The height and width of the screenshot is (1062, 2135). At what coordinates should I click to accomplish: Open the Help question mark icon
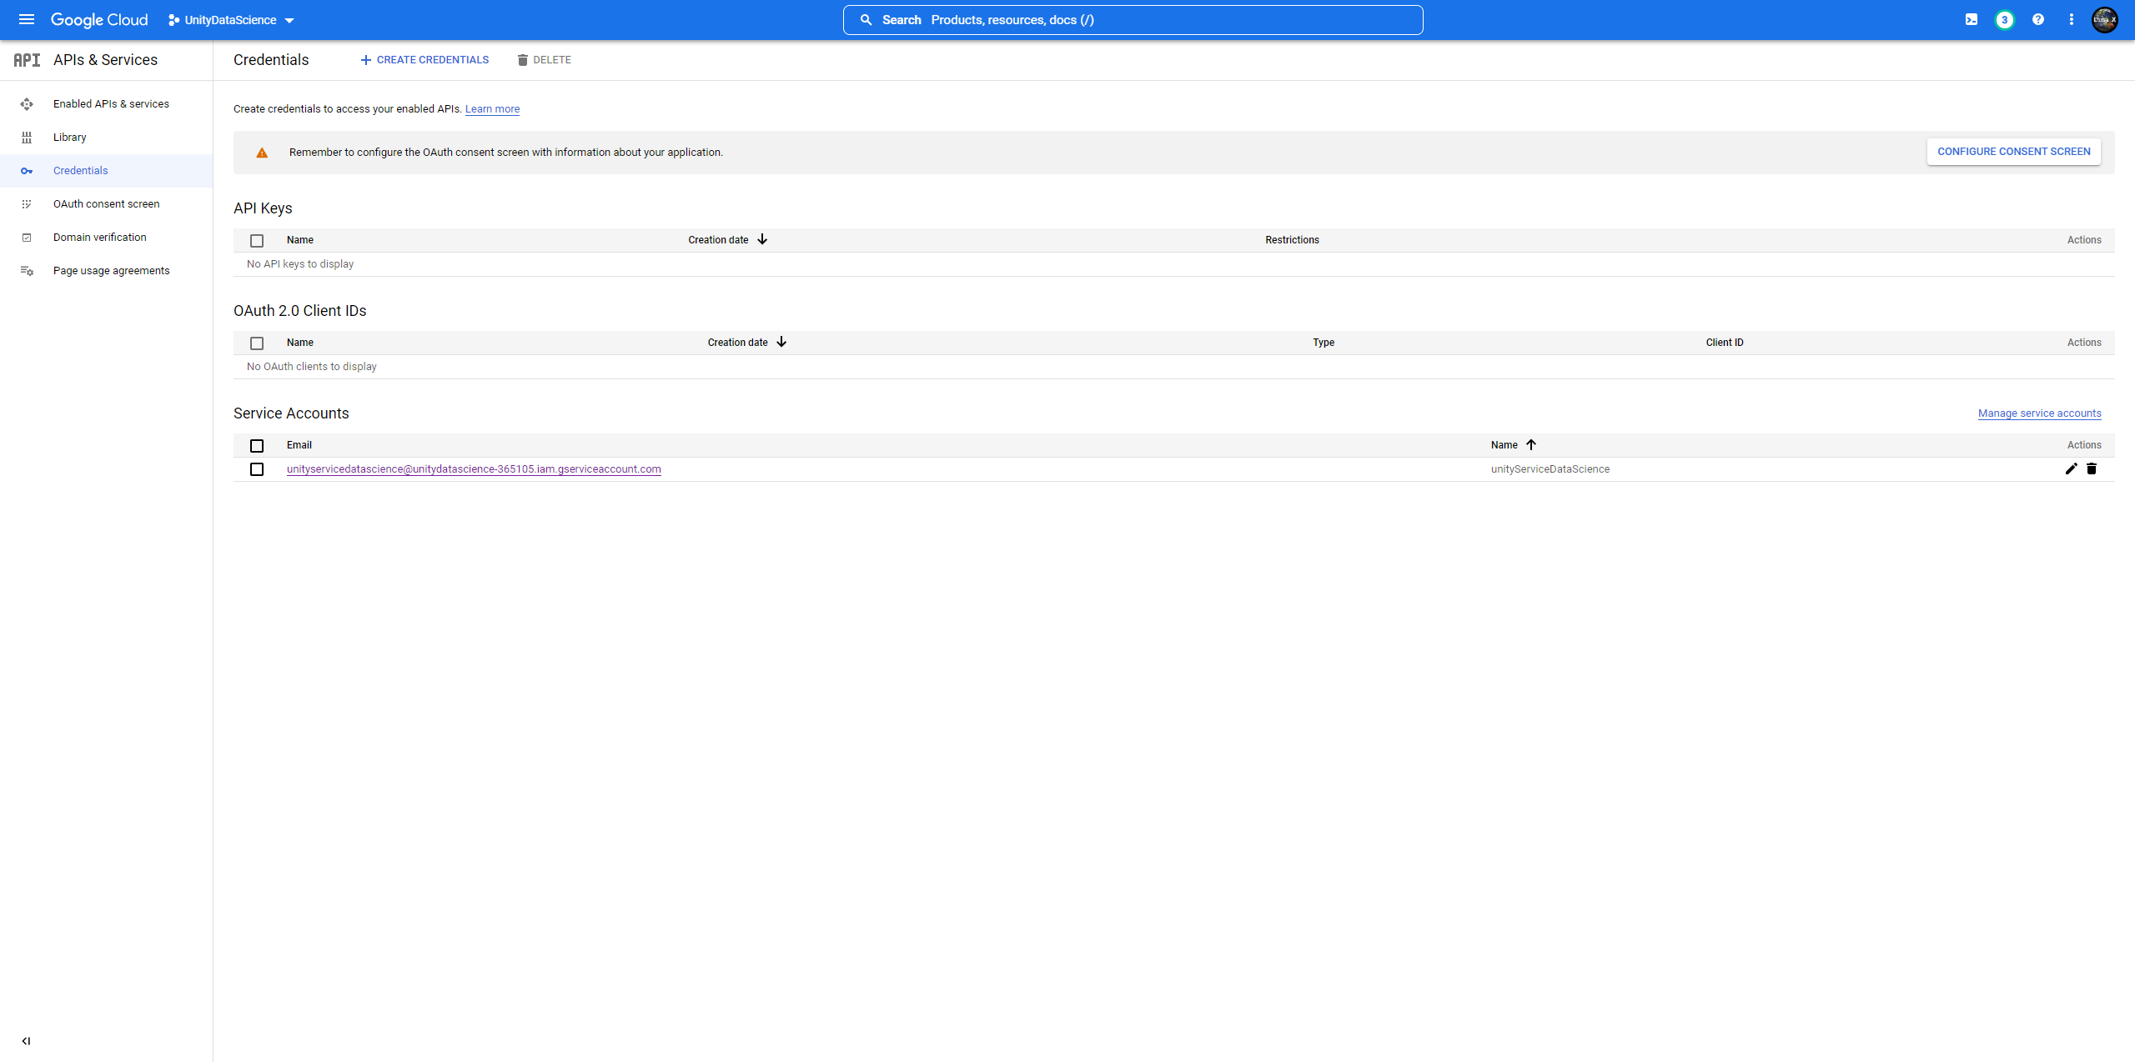(2038, 19)
